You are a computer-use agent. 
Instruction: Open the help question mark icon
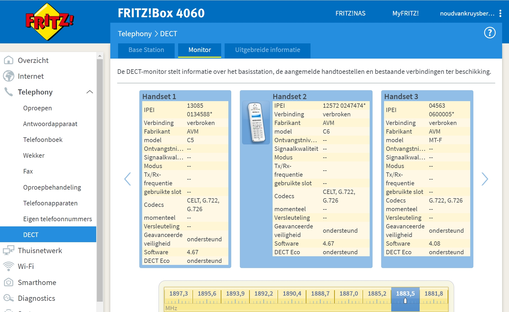coord(490,33)
